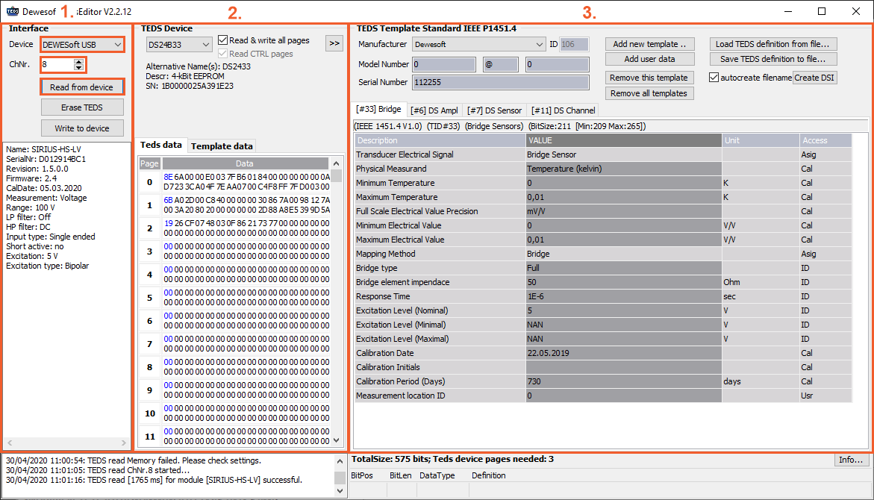This screenshot has width=874, height=500.
Task: Click Full Scale Electrical Value Precision mV/V
Action: click(623, 212)
